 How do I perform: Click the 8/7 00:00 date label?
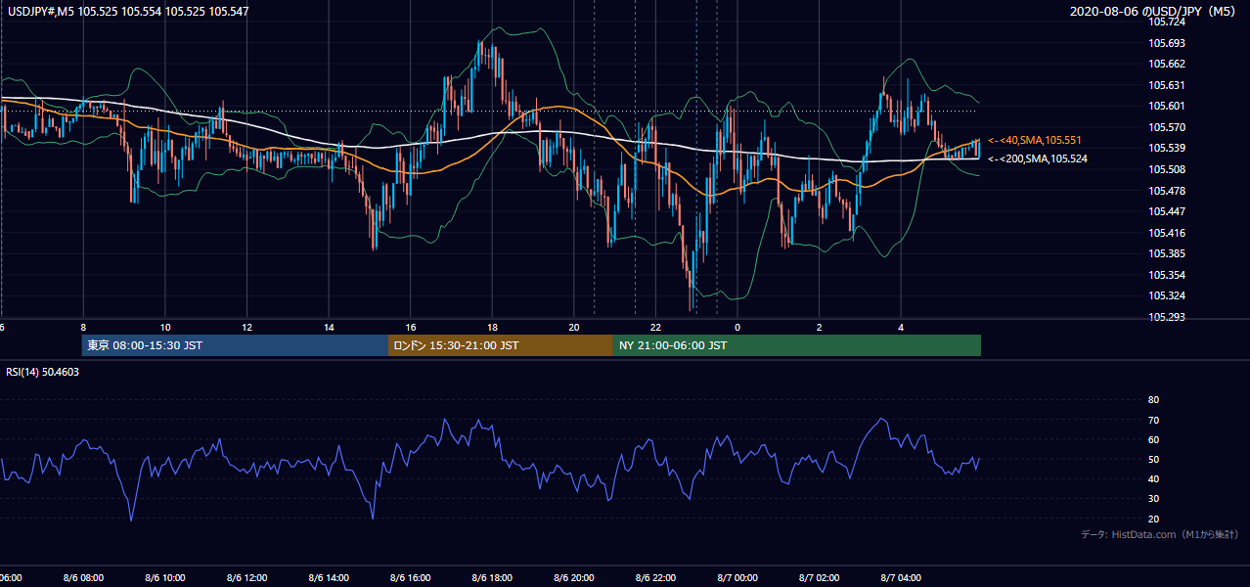738,578
